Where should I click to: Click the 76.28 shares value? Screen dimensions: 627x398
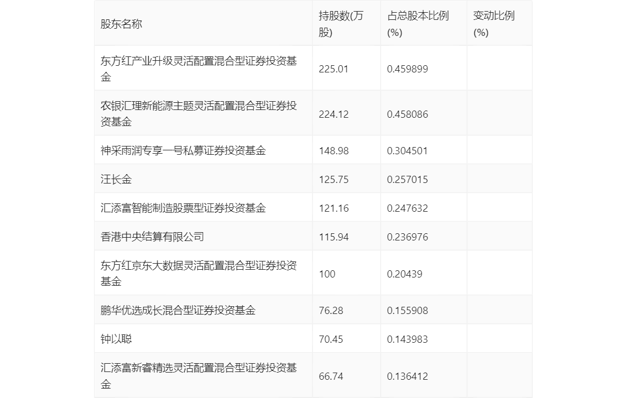(331, 311)
